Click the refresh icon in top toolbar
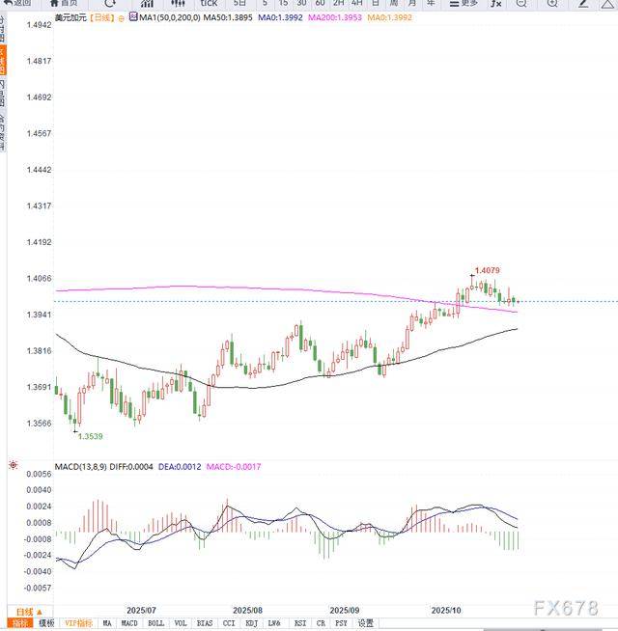Viewport: 618px width, 631px height. coord(110,3)
